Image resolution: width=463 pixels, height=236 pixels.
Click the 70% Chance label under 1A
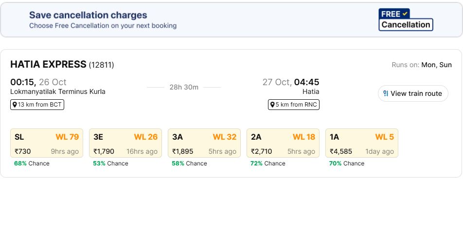tap(347, 163)
